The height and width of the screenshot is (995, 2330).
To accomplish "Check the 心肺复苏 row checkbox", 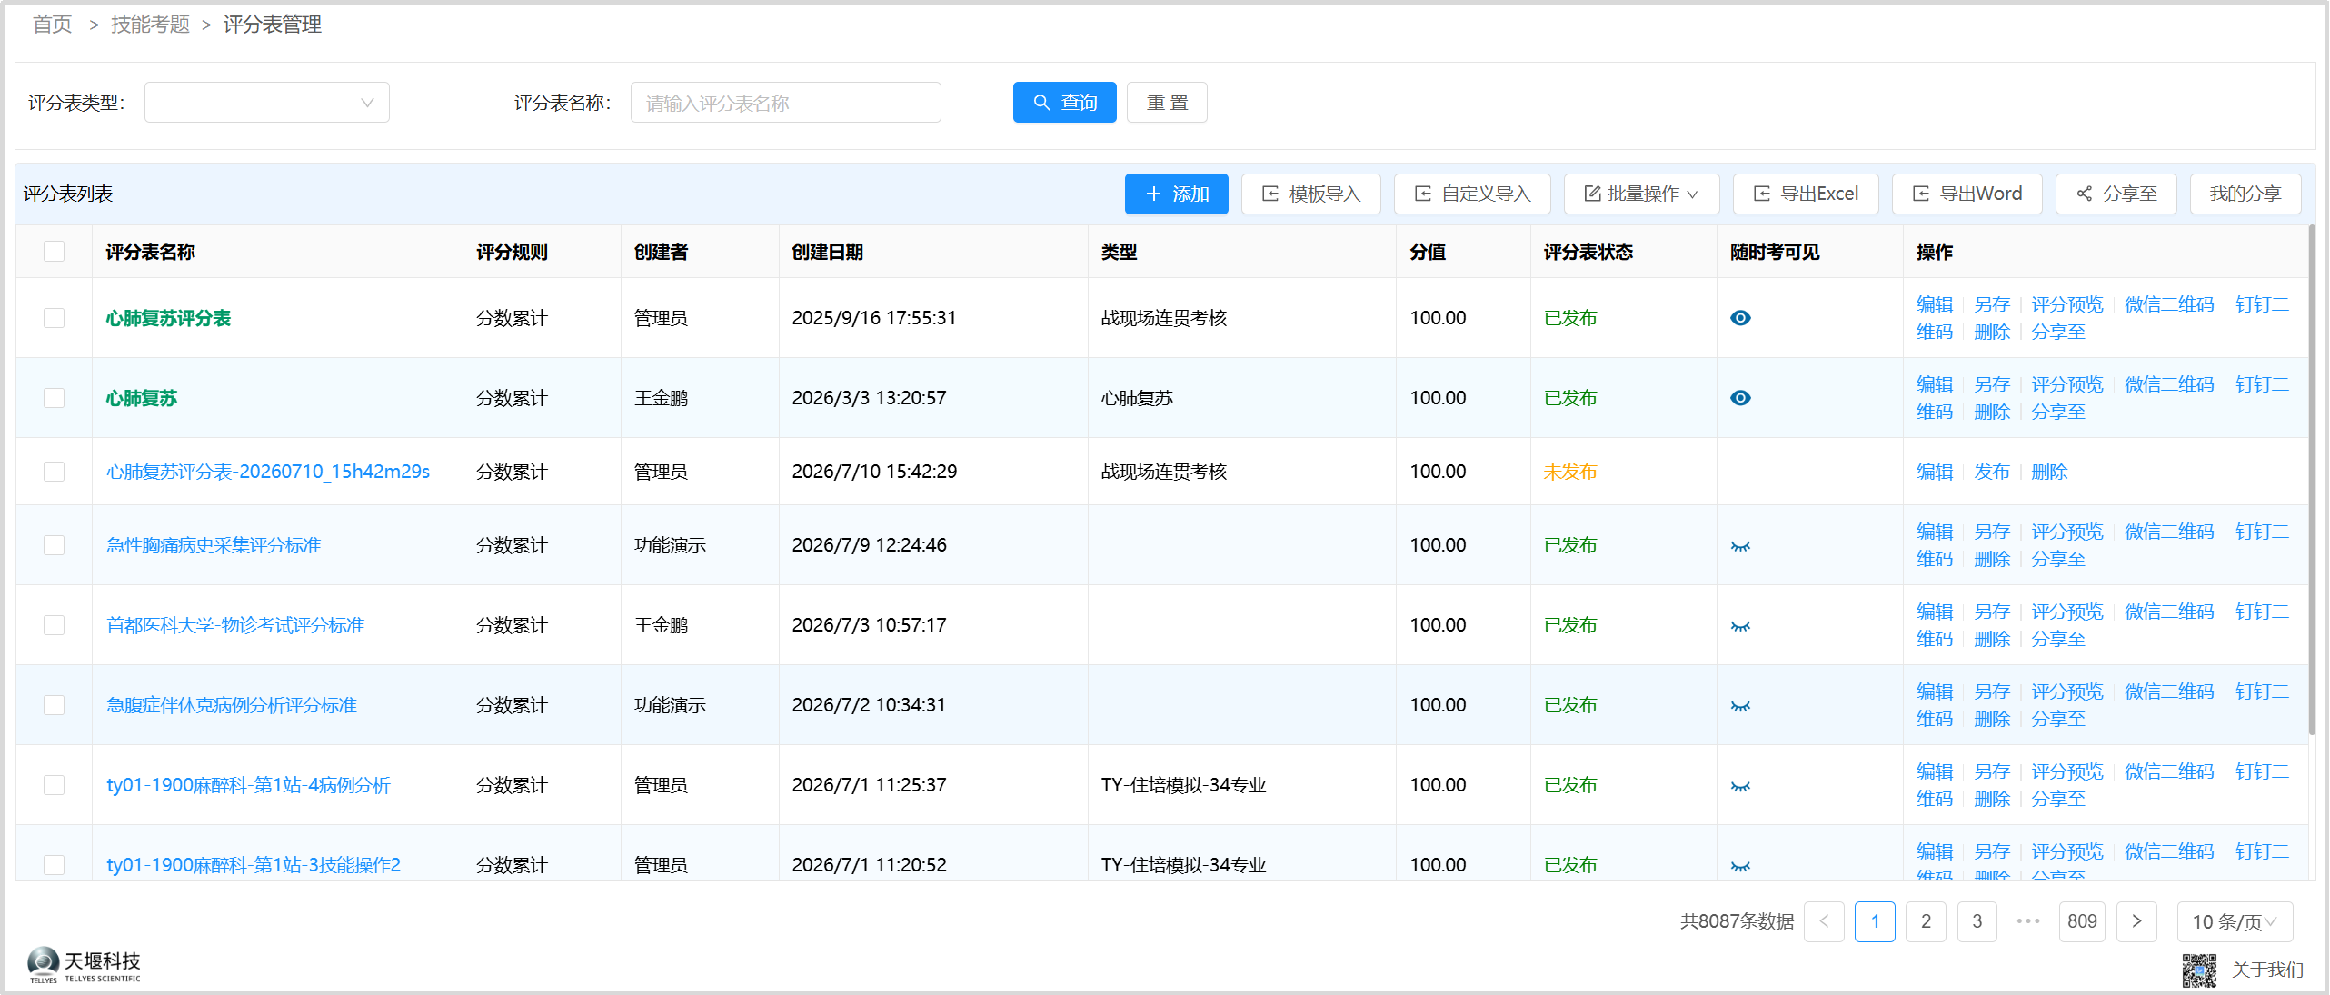I will 55,398.
